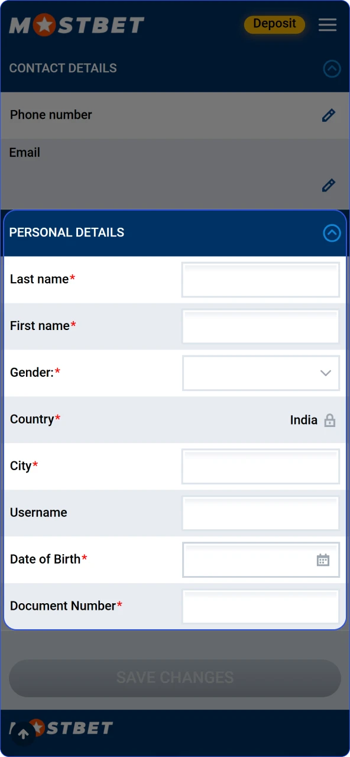The height and width of the screenshot is (757, 350).
Task: Click the Mostbet logo in the header
Action: [x=76, y=25]
